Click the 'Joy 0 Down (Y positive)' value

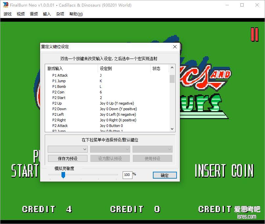118,109
